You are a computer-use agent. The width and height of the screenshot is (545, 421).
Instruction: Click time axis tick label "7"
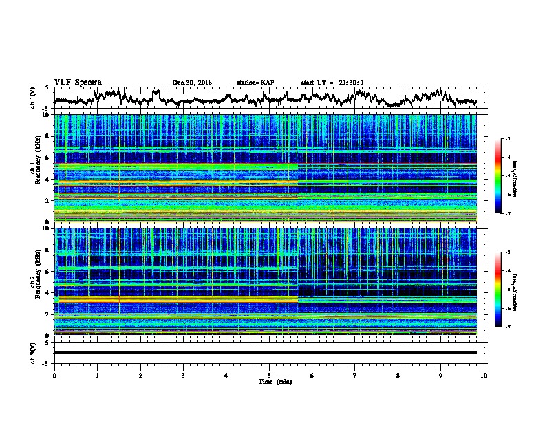click(x=355, y=376)
